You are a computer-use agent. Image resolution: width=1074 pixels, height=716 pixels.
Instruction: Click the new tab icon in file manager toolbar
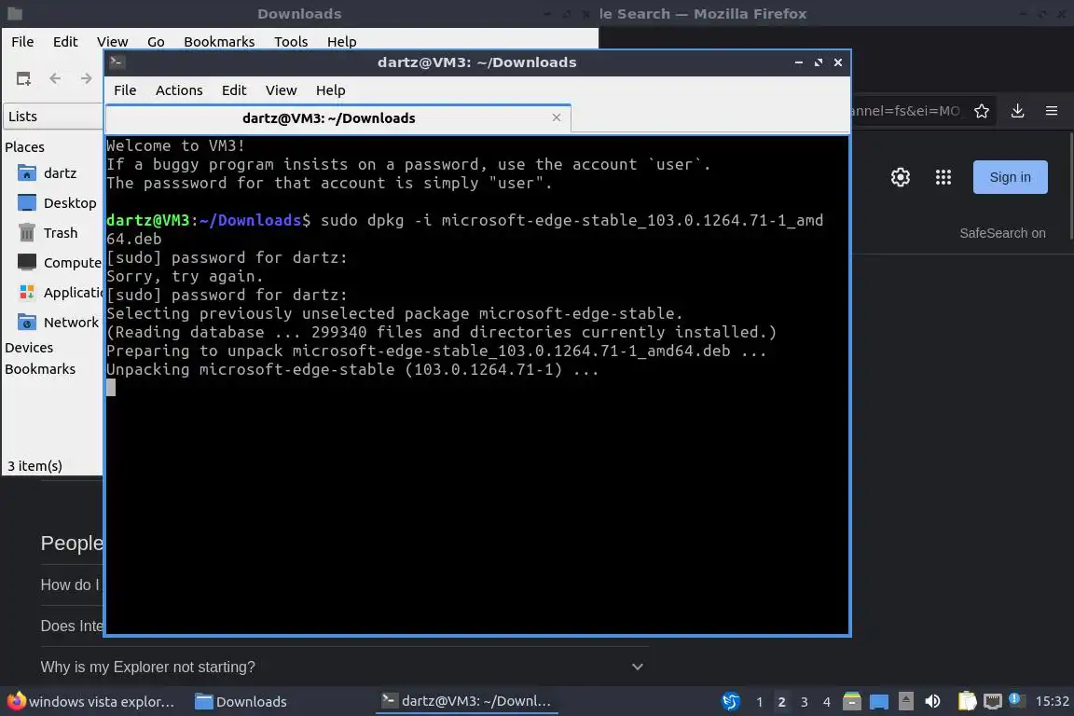pyautogui.click(x=23, y=79)
